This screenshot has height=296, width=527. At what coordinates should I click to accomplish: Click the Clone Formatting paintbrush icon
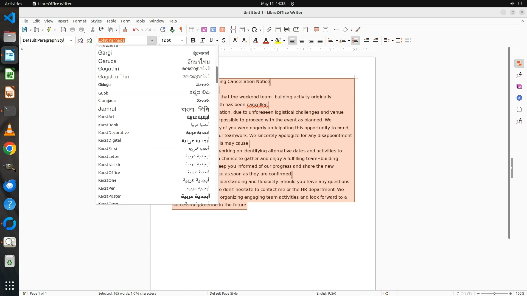[x=125, y=30]
